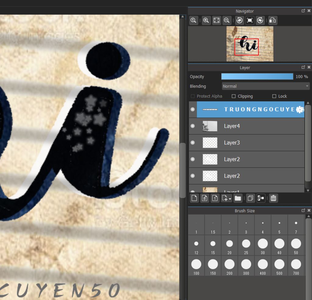Select brush size 500
Screen dimensions: 312x300
279,266
